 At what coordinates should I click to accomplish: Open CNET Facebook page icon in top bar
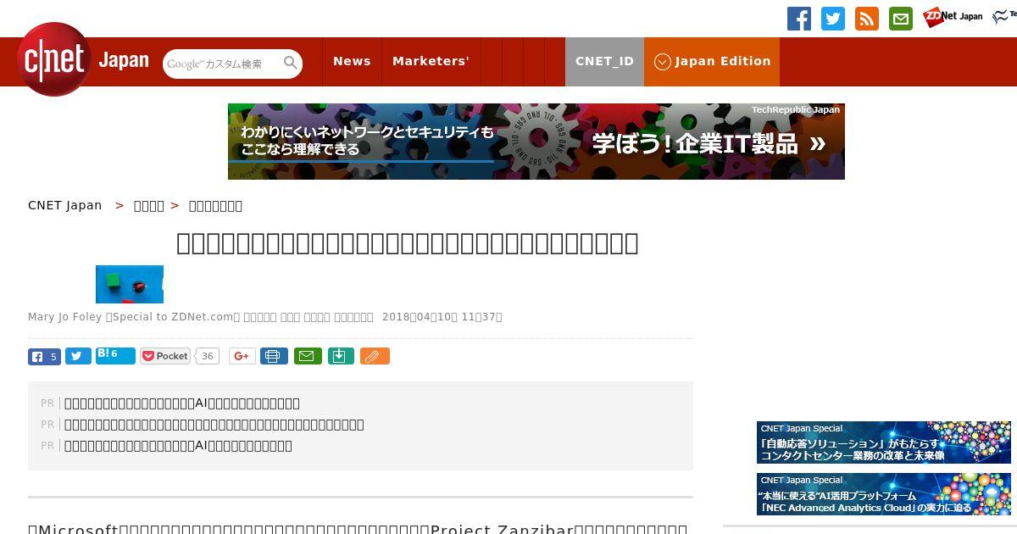click(799, 19)
